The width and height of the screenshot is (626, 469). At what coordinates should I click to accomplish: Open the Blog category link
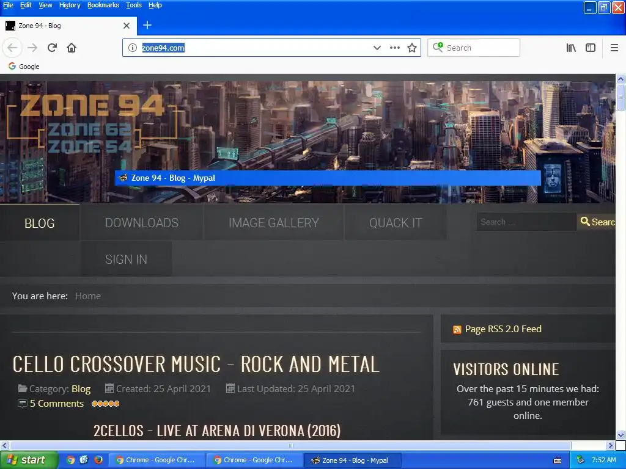point(81,389)
